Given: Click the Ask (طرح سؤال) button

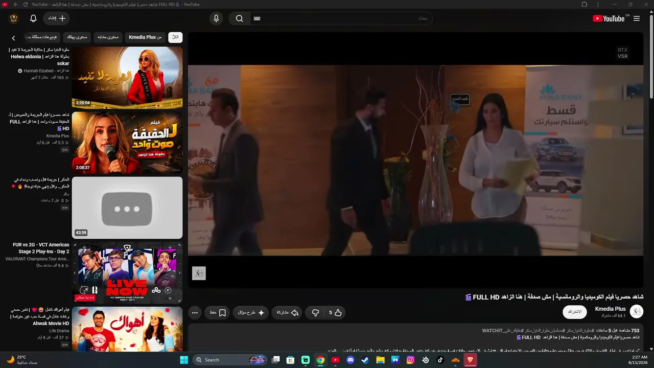Looking at the screenshot, I should (x=251, y=313).
